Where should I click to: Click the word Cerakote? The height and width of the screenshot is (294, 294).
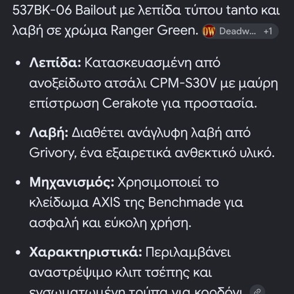(130, 103)
